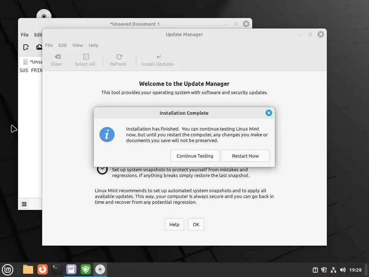Open the network tray icon
This screenshot has width=369, height=277.
(333, 270)
